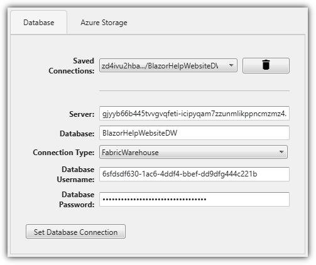This screenshot has width=316, height=265.
Task: Click the bold Database: field label
Action: [77, 134]
